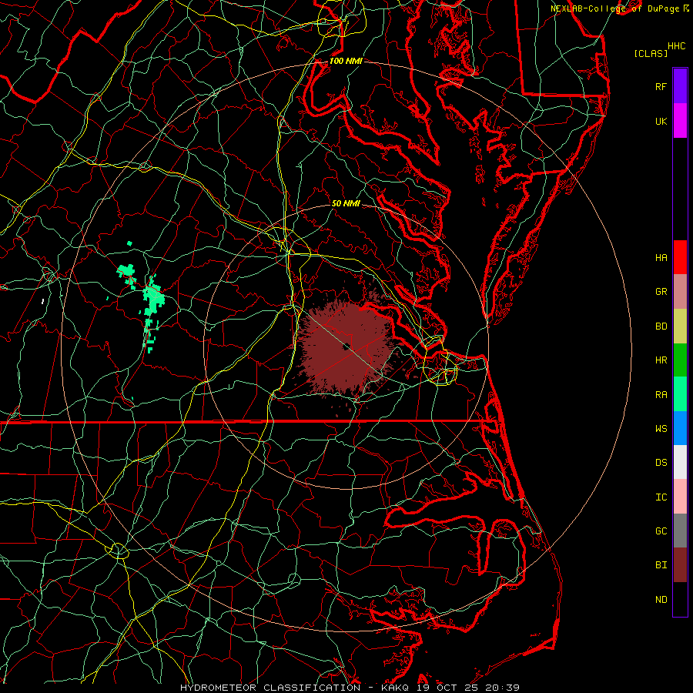Click the RF legend label

[x=661, y=86]
